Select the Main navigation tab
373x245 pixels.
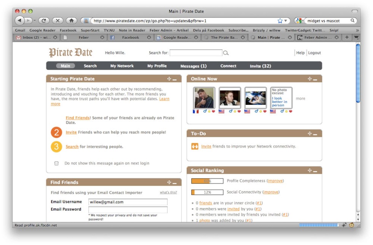point(65,66)
